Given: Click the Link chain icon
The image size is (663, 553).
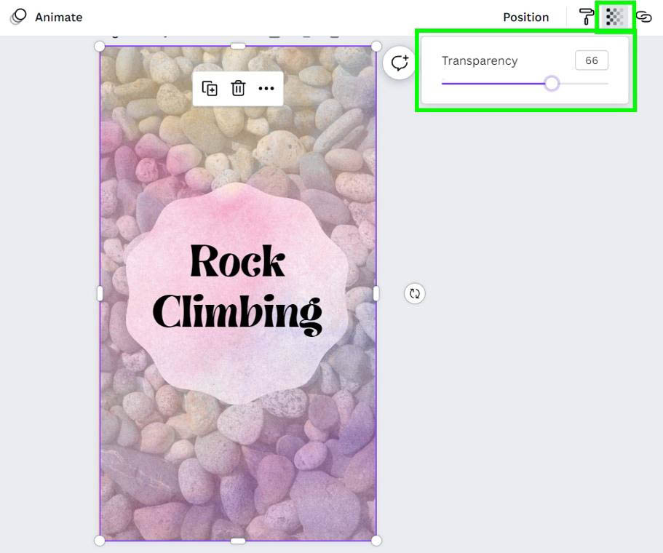Looking at the screenshot, I should point(643,17).
